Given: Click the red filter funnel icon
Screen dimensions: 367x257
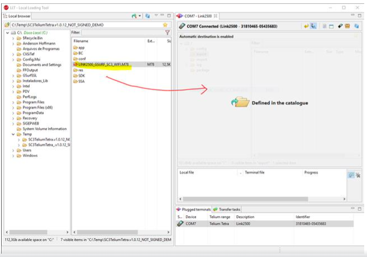Looking at the screenshot, I should (x=167, y=33).
